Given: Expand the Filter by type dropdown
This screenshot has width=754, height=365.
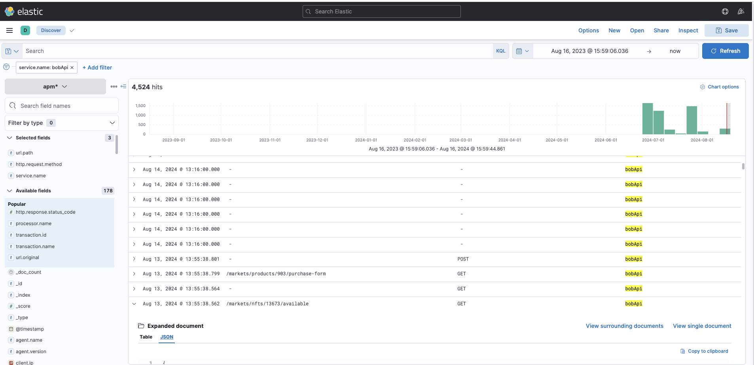Looking at the screenshot, I should tap(62, 123).
